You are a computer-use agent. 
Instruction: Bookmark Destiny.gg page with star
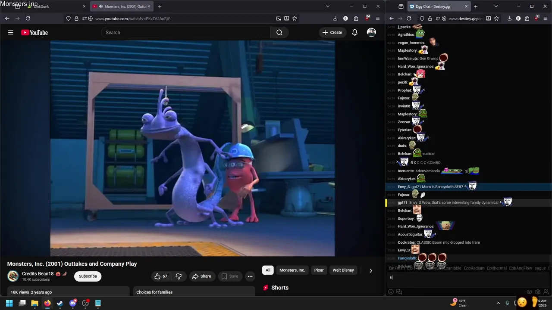(496, 19)
